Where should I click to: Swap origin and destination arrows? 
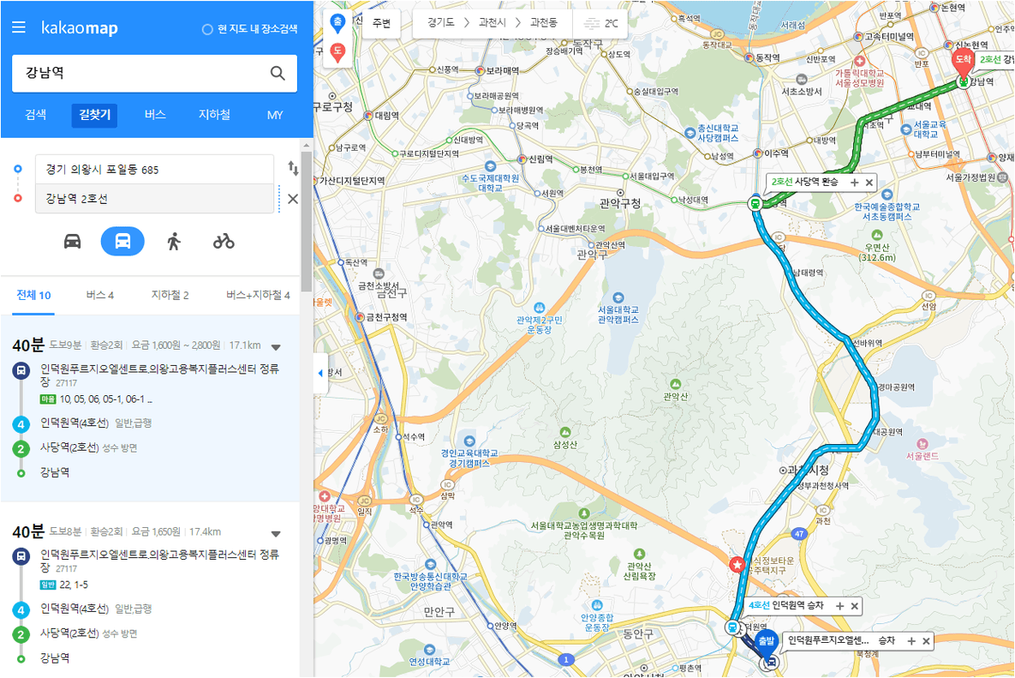click(x=293, y=168)
